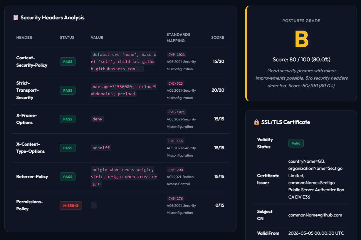Click the 15/15 score for X-Content-Type-Options
361x240 pixels.
click(219, 148)
